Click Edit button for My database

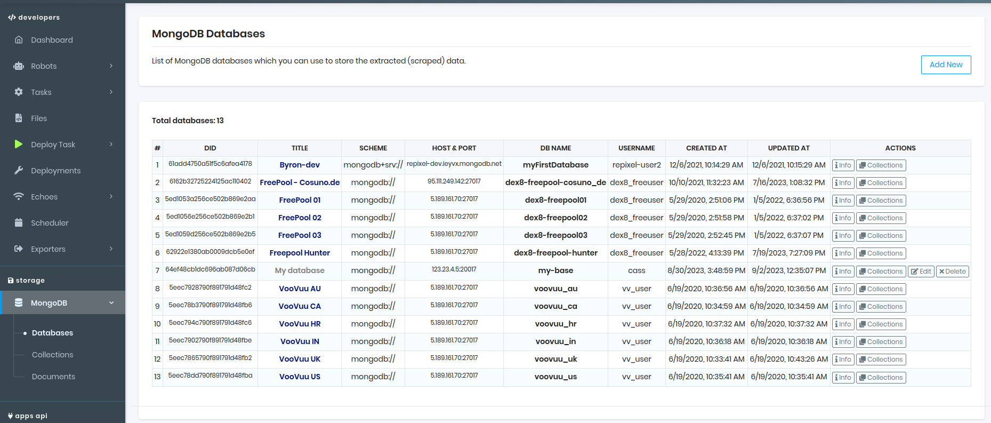(x=921, y=272)
